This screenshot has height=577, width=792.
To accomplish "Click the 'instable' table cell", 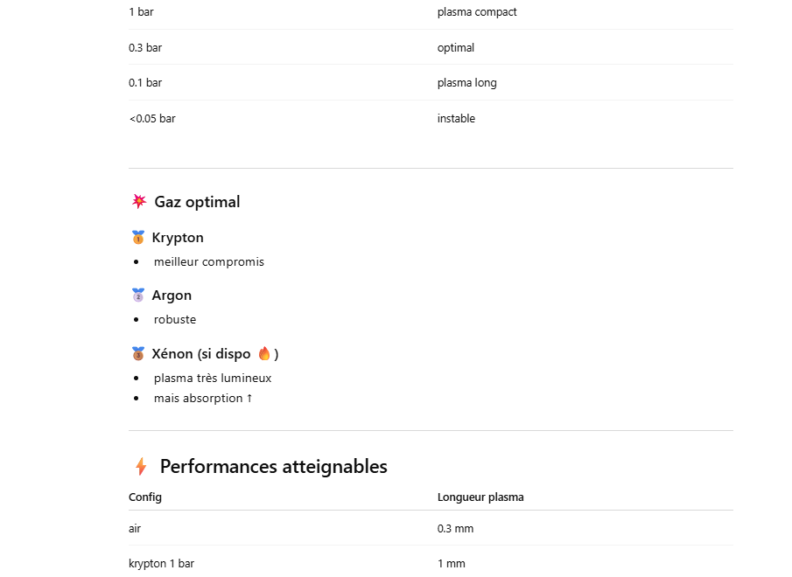I will click(x=456, y=119).
